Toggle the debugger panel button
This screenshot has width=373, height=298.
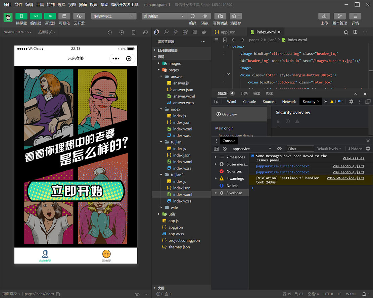(50, 16)
